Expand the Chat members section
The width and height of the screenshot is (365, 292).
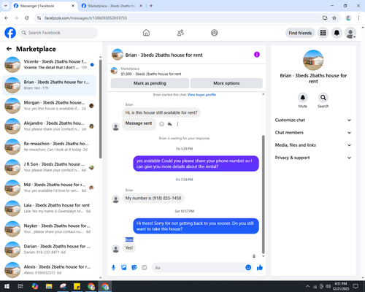click(x=313, y=133)
